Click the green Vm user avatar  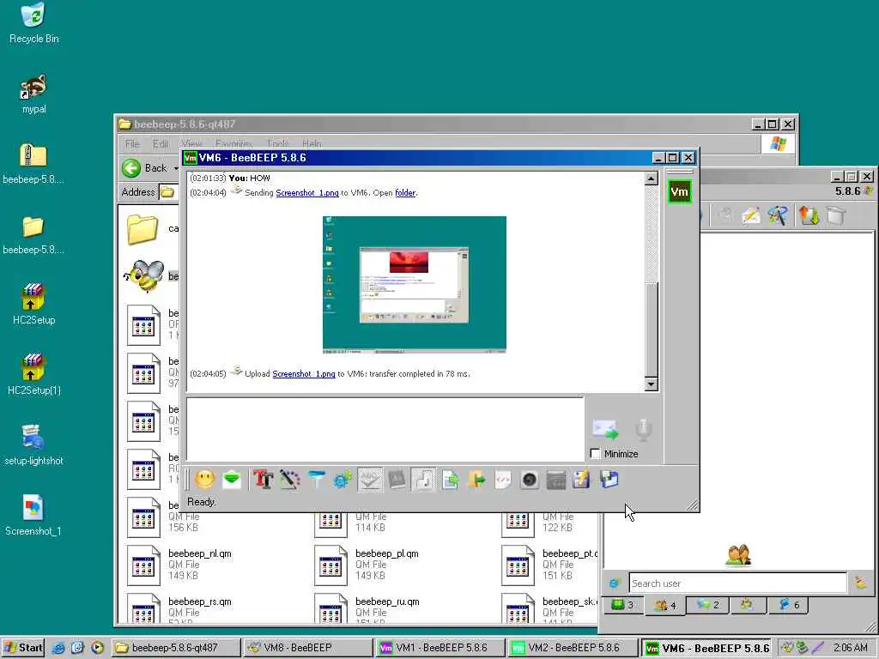coord(680,191)
